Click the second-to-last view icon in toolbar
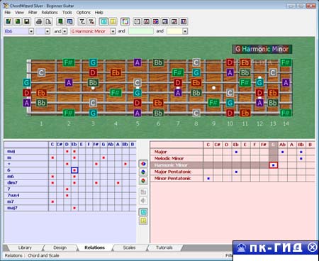 pyautogui.click(x=174, y=21)
